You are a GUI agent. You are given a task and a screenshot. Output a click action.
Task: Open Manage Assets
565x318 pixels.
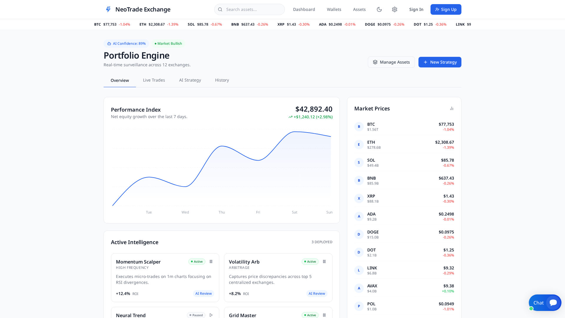391,62
